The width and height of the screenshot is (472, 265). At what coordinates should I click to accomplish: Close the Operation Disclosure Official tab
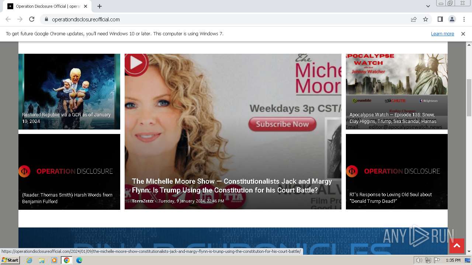coord(86,6)
